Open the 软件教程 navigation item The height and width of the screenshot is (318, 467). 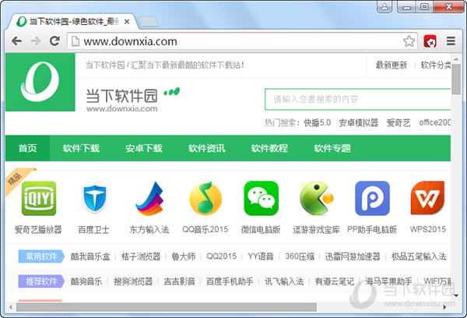(x=269, y=148)
